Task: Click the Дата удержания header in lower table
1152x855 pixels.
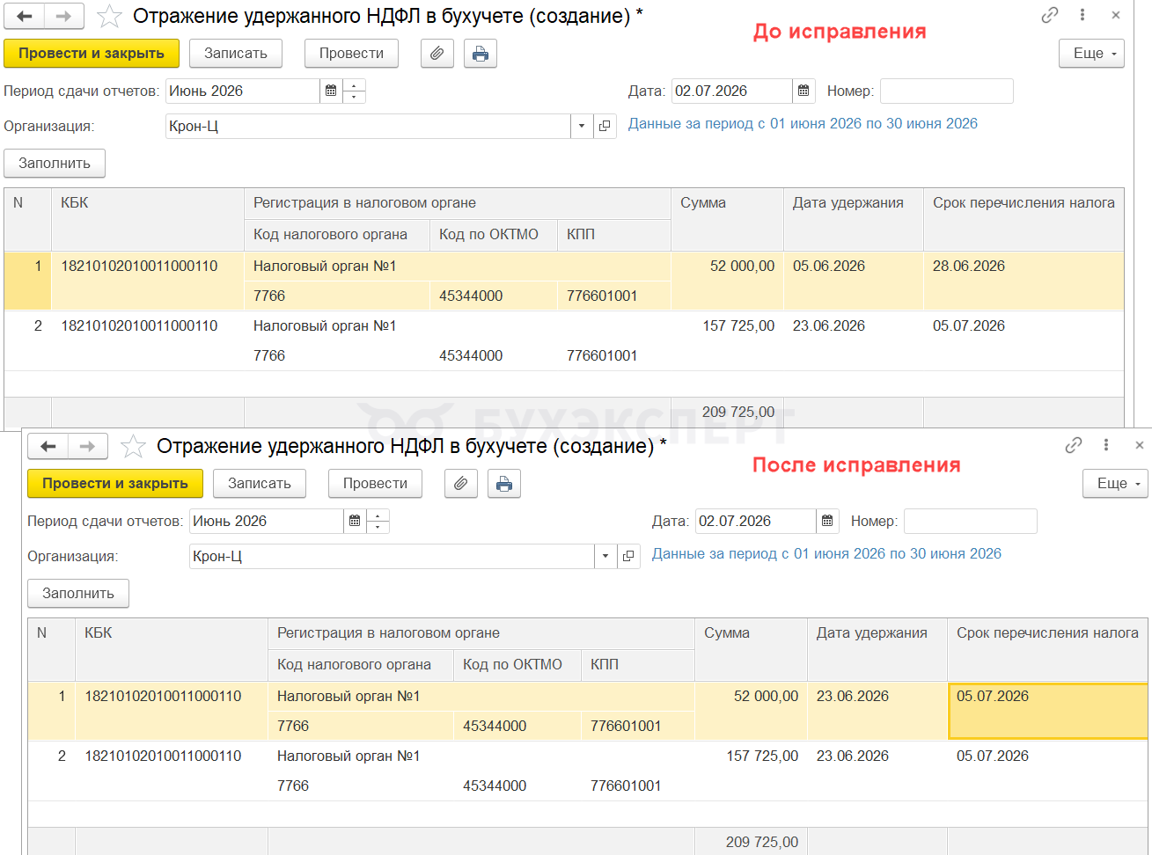Action: click(877, 649)
